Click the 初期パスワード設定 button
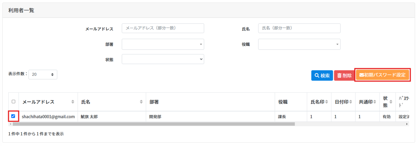Screen dimensions: 419x146 point(382,75)
